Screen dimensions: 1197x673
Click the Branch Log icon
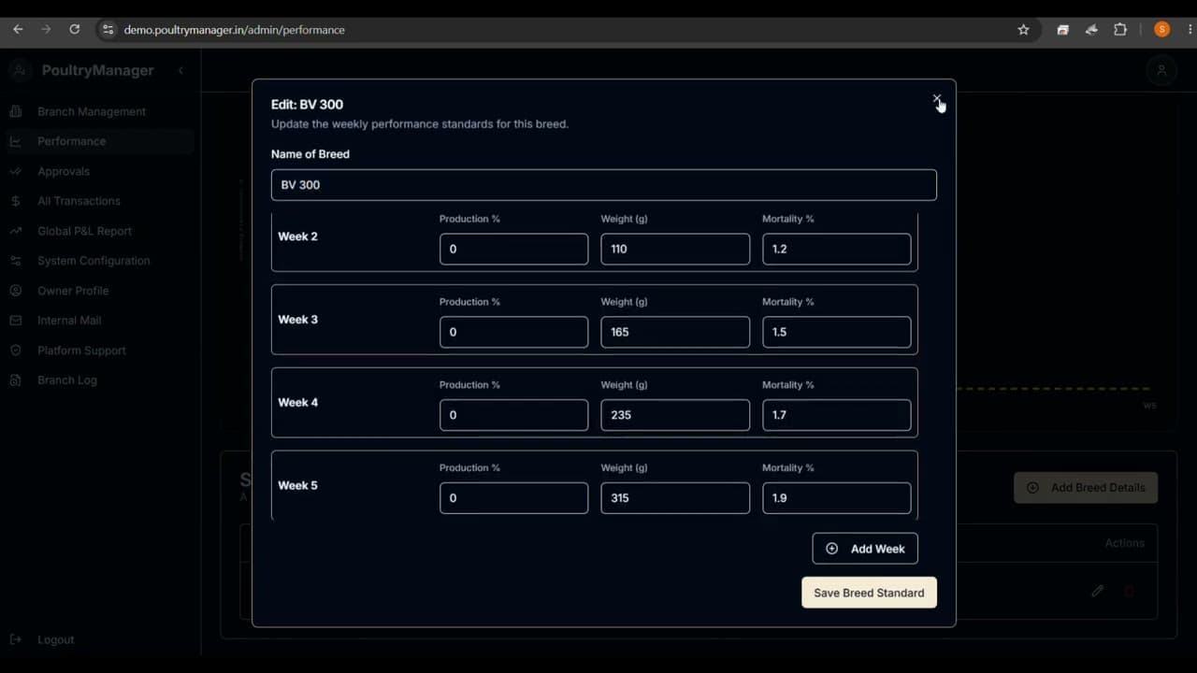pyautogui.click(x=16, y=380)
